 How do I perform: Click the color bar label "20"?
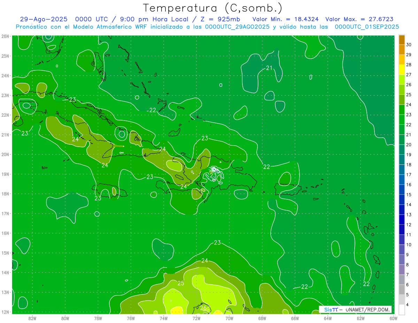point(409,145)
